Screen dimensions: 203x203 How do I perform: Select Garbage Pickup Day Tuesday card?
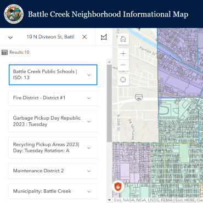pos(53,121)
